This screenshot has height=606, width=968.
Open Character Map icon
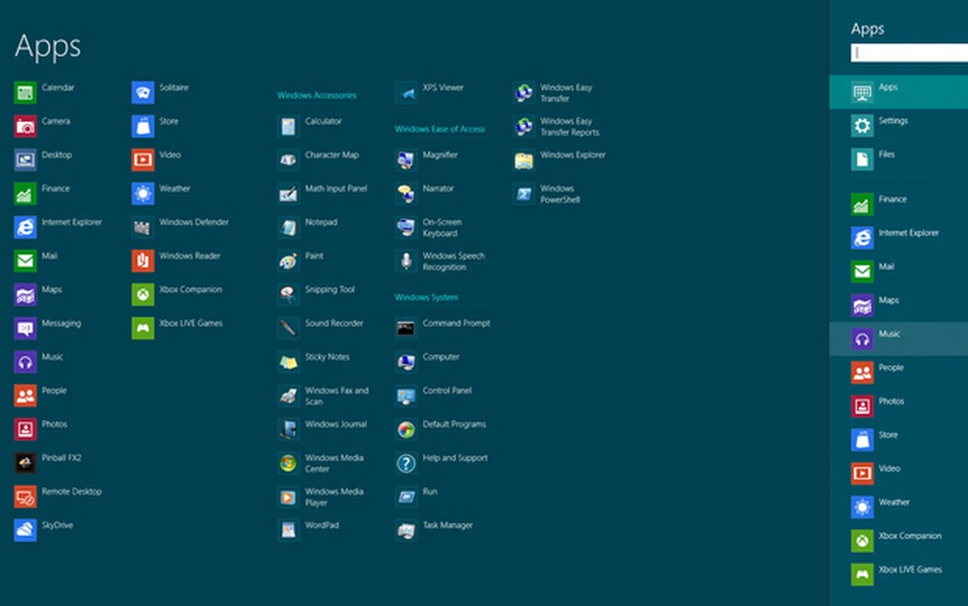pyautogui.click(x=288, y=160)
